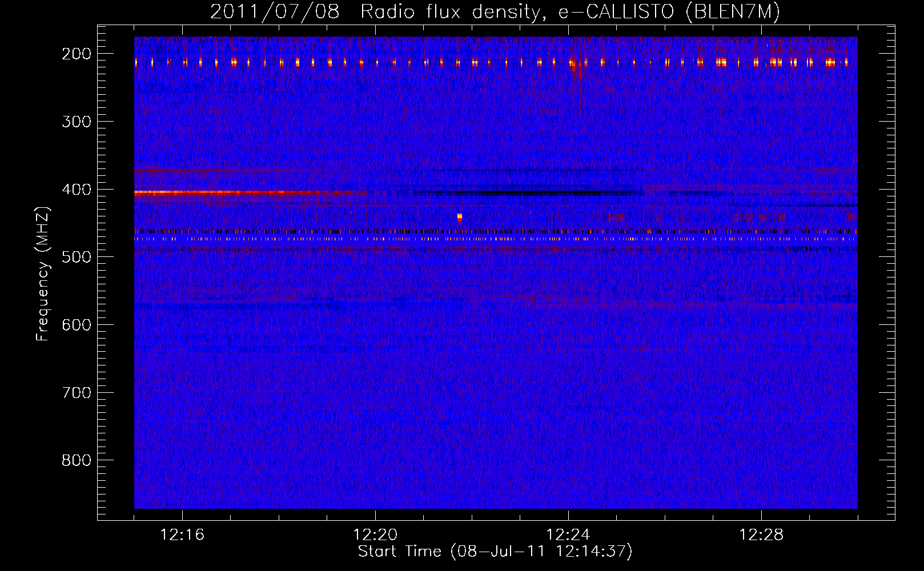Click the 300 frequency tick label
Screen dimensions: 924x571
click(x=77, y=122)
